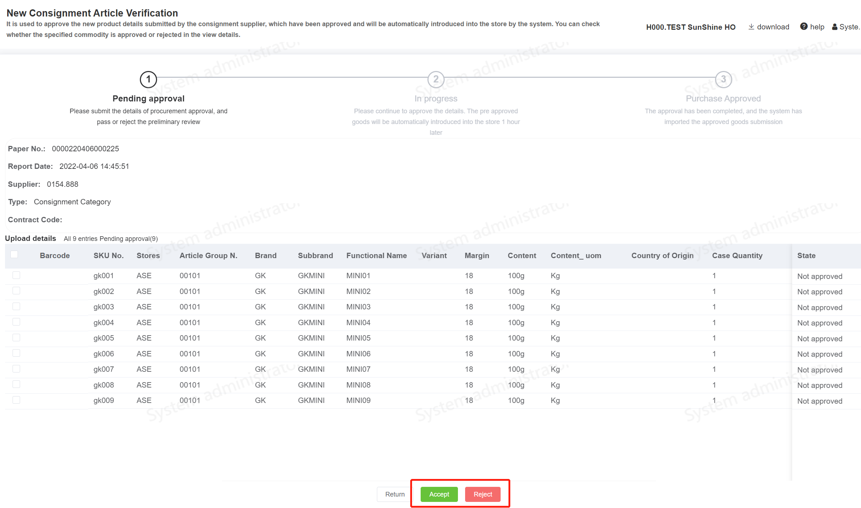Click Not approved state for gk003
Screen dimensions: 861x508
pos(819,308)
